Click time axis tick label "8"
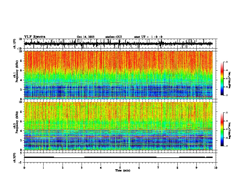This screenshot has height=188, width=243. [x=177, y=168]
